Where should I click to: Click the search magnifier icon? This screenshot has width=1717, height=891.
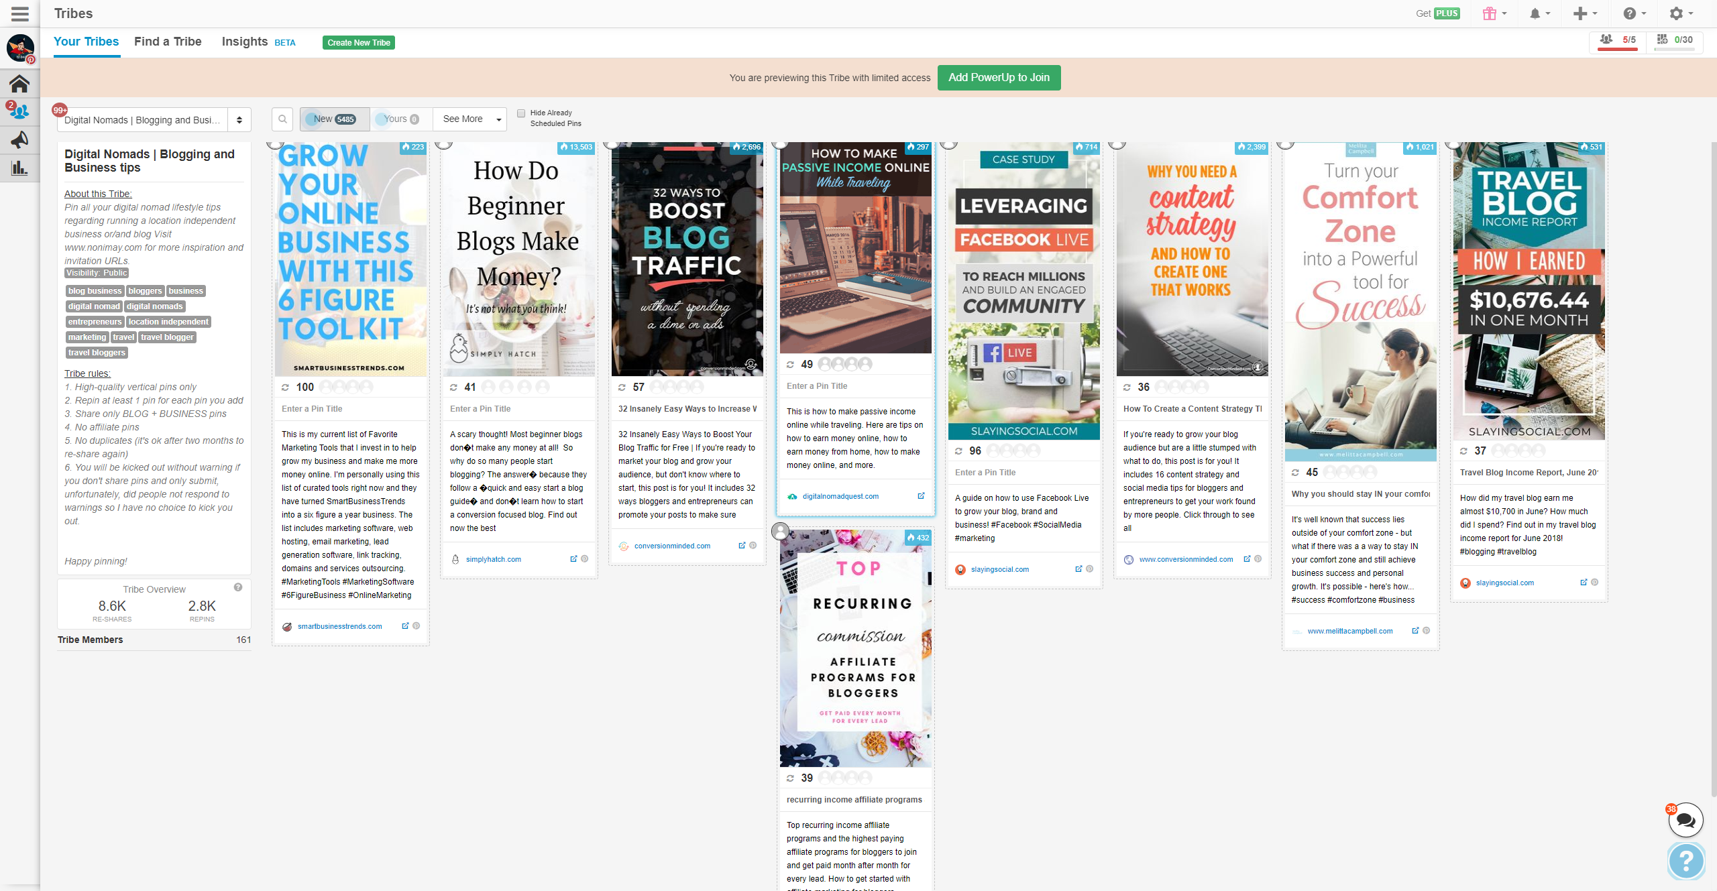pos(282,119)
